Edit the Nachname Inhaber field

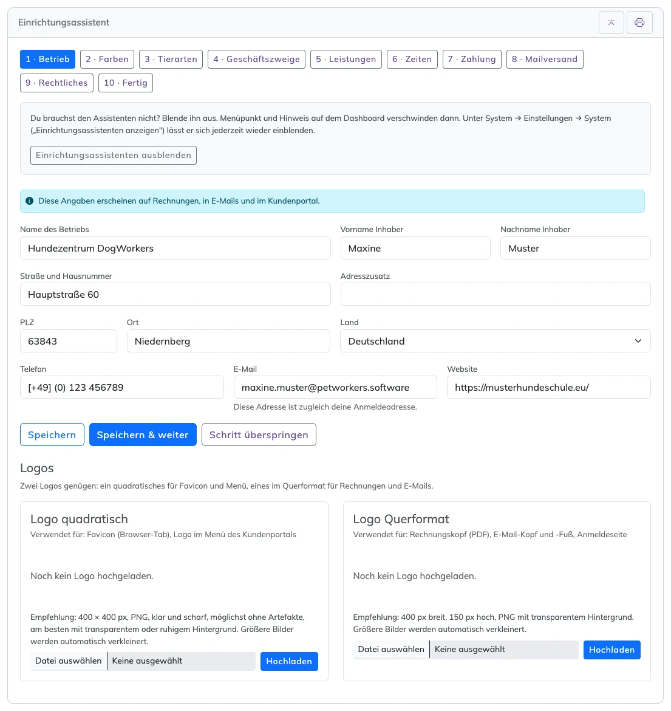tap(576, 248)
